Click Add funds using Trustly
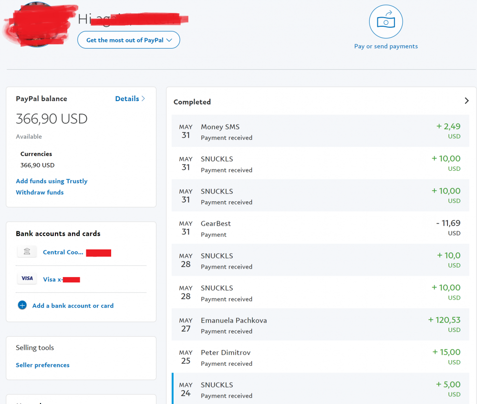Viewport: 477px width, 404px height. pos(52,181)
